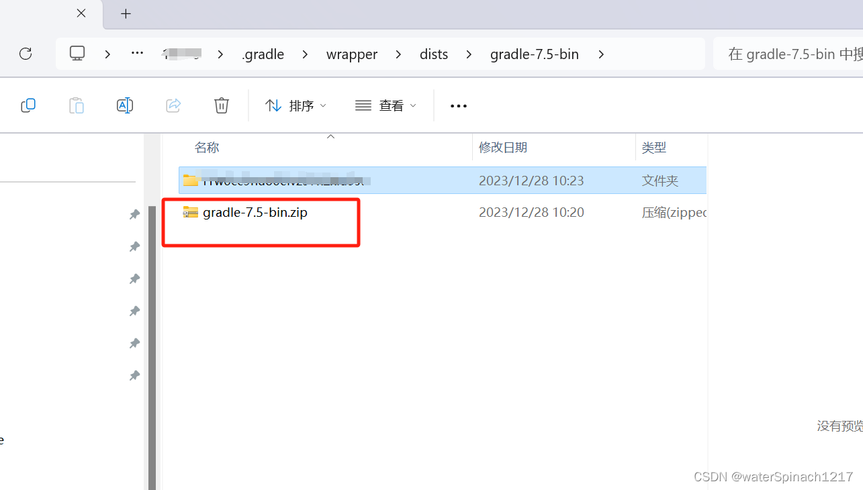Navigate to .gradle in the breadcrumb
The width and height of the screenshot is (863, 490).
[263, 54]
